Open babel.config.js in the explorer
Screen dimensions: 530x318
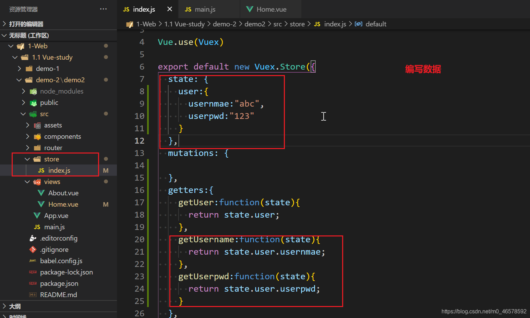coord(61,261)
